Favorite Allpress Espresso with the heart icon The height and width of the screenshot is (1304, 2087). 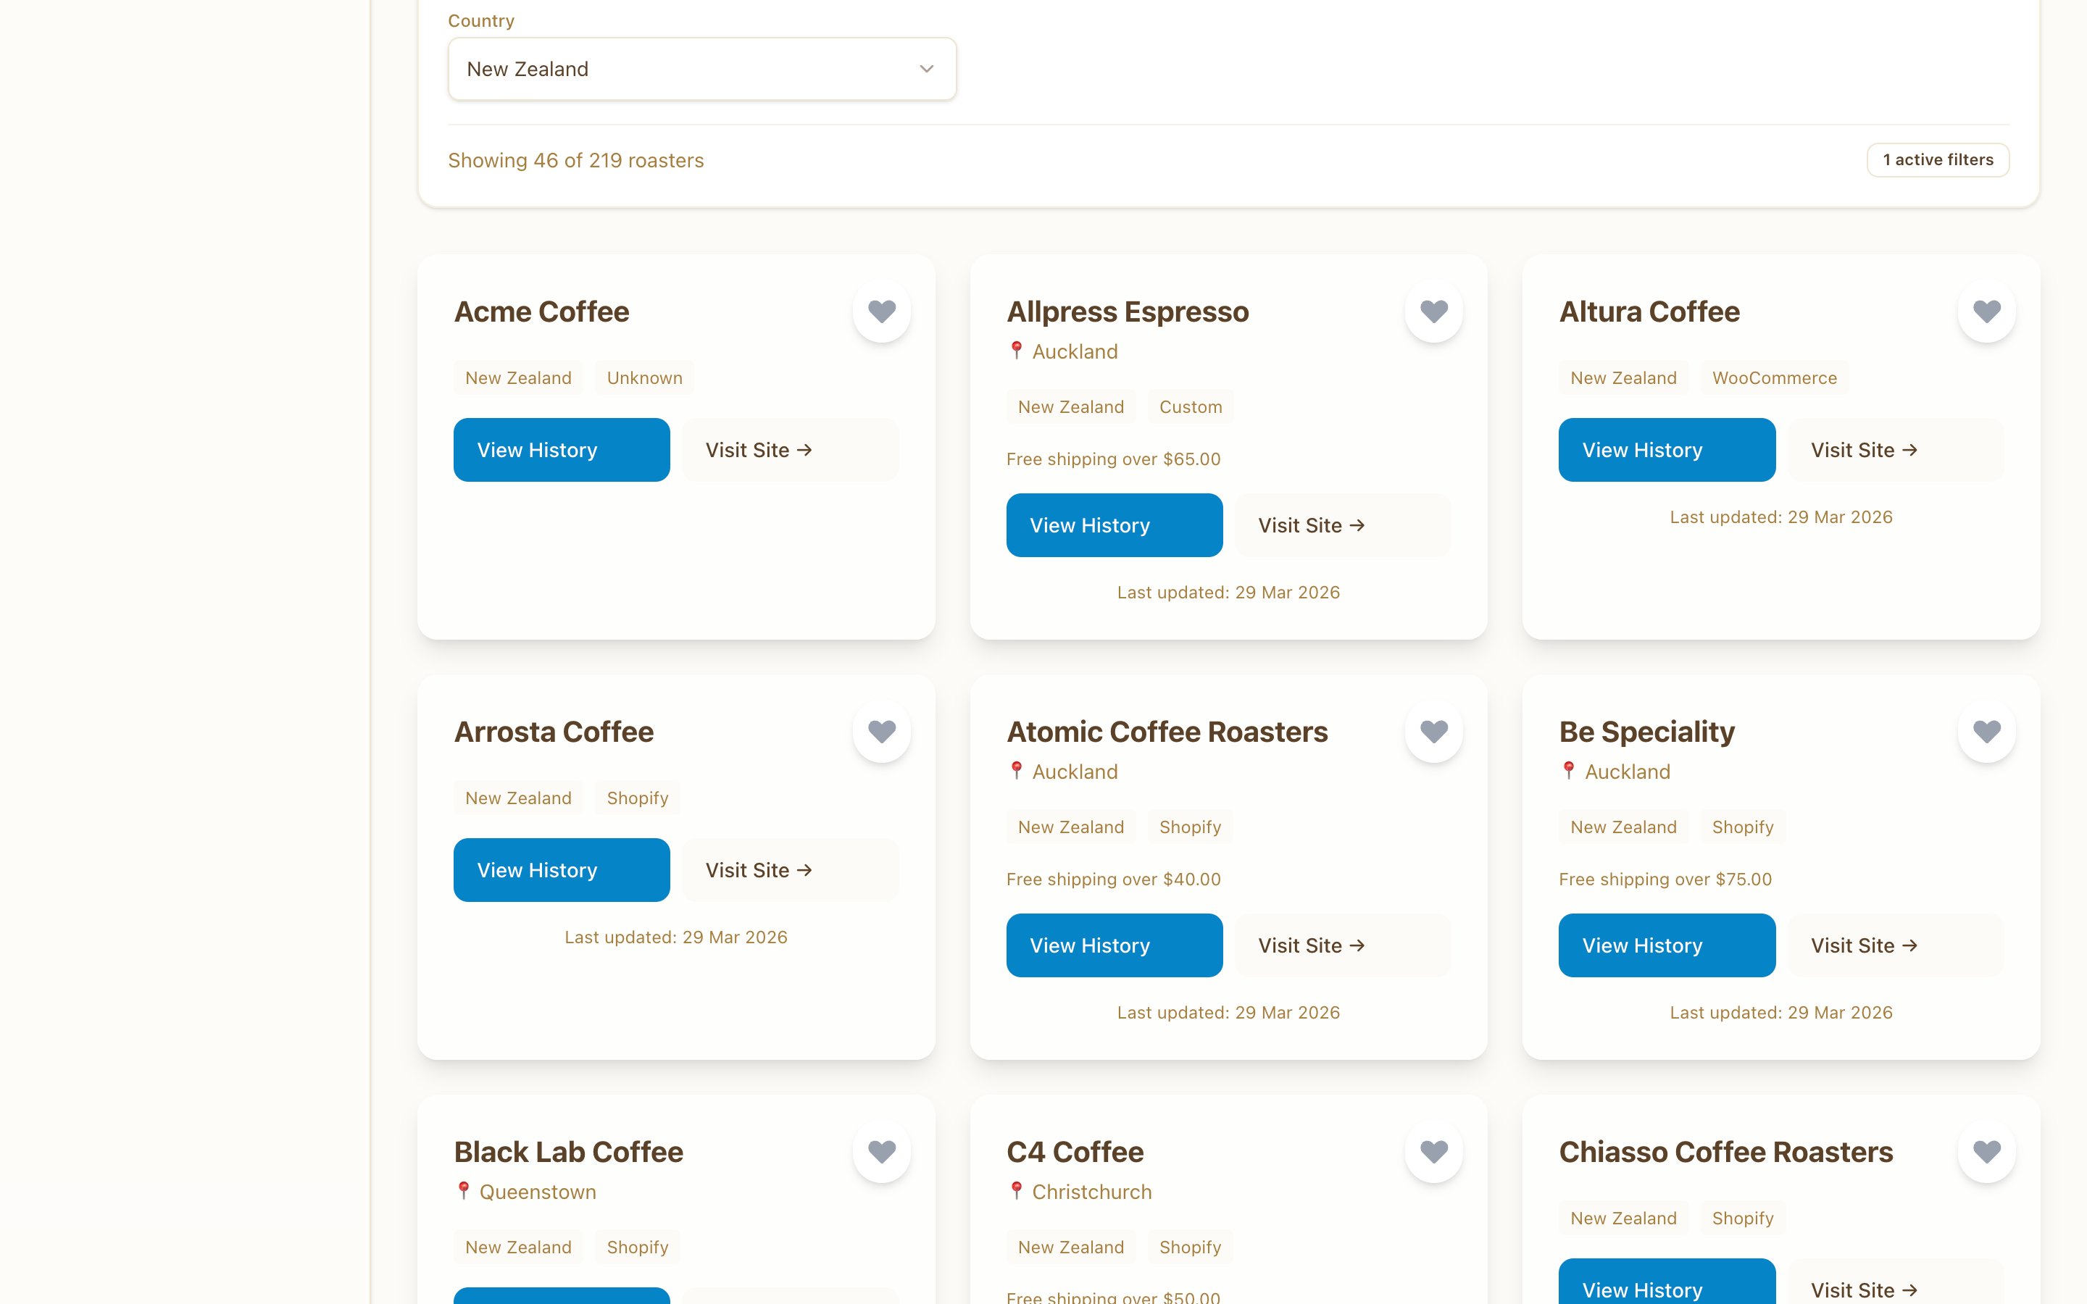click(1433, 312)
